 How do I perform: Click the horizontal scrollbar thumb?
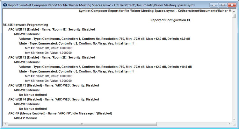[82, 124]
